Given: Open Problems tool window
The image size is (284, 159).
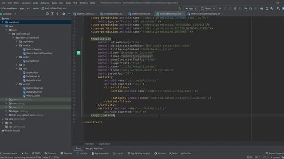Looking at the screenshot, I should point(51,153).
